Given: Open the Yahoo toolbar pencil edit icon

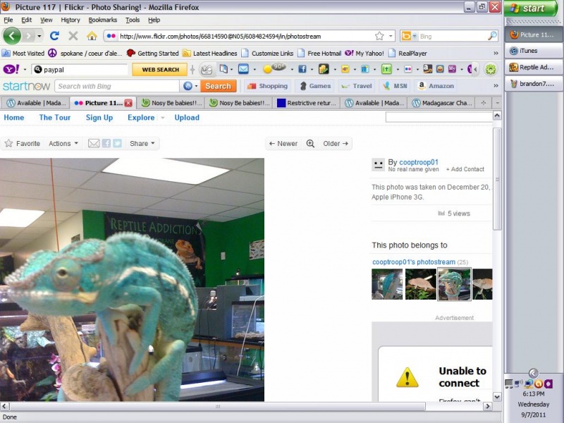Looking at the screenshot, I should [207, 69].
